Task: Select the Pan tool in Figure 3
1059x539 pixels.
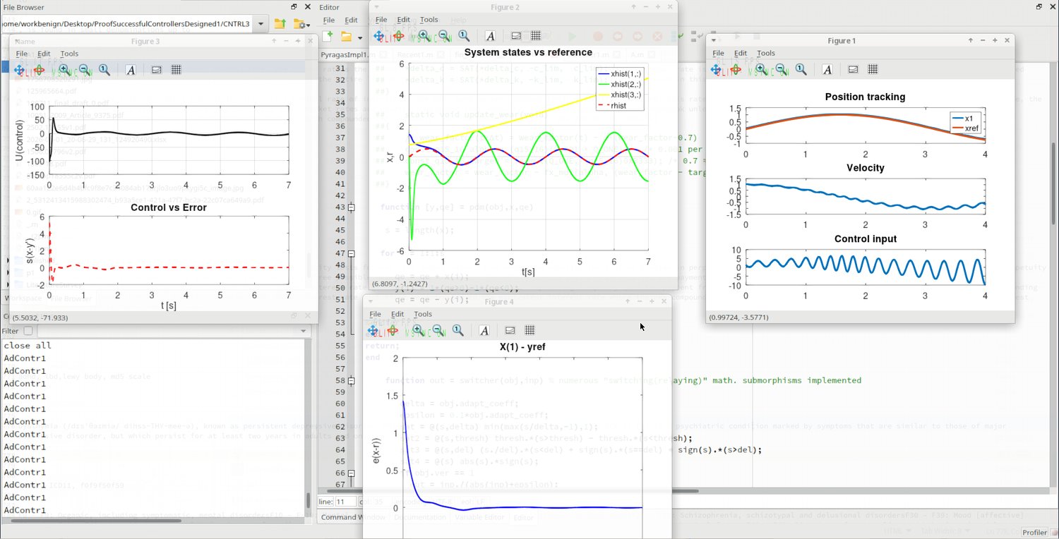Action: pyautogui.click(x=19, y=70)
